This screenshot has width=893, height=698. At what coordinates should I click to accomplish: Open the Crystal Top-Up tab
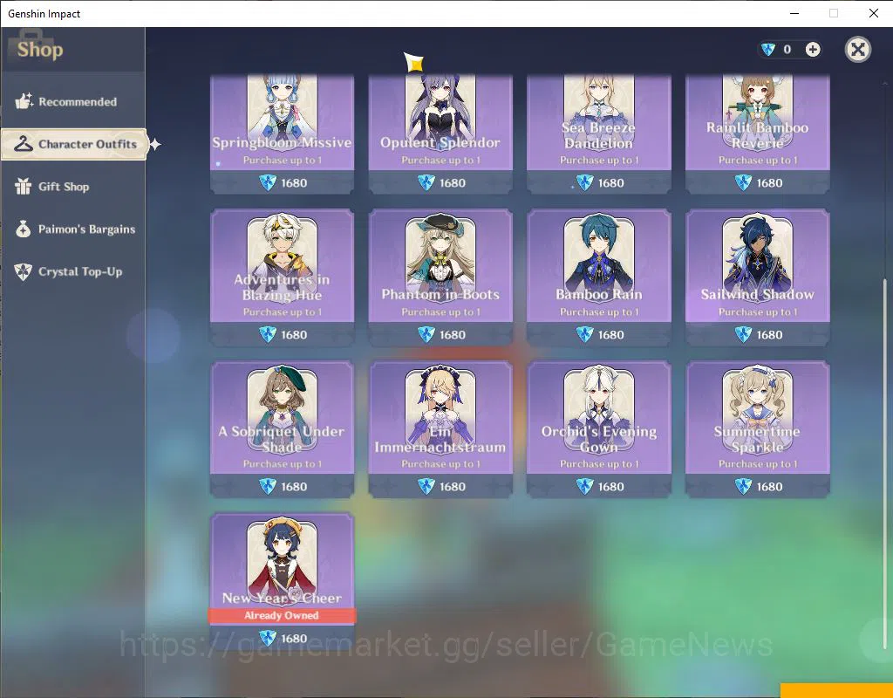tap(73, 272)
